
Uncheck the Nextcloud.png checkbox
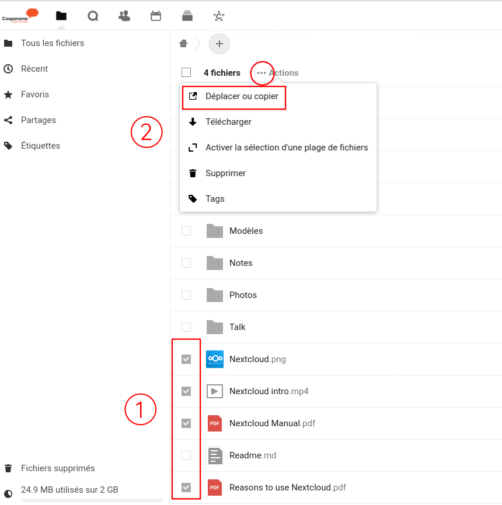point(186,359)
